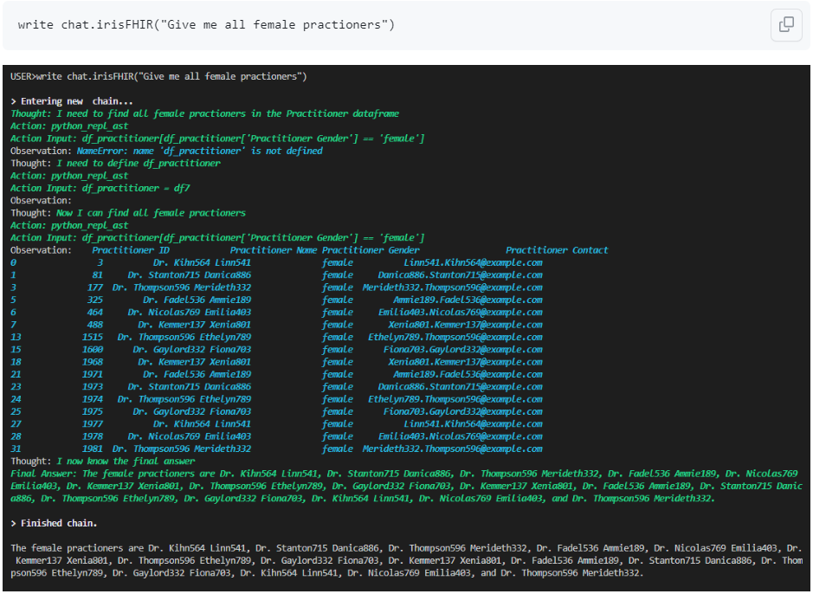The image size is (813, 594).
Task: Click the 'Practitioner Contact' column header
Action: coord(557,250)
